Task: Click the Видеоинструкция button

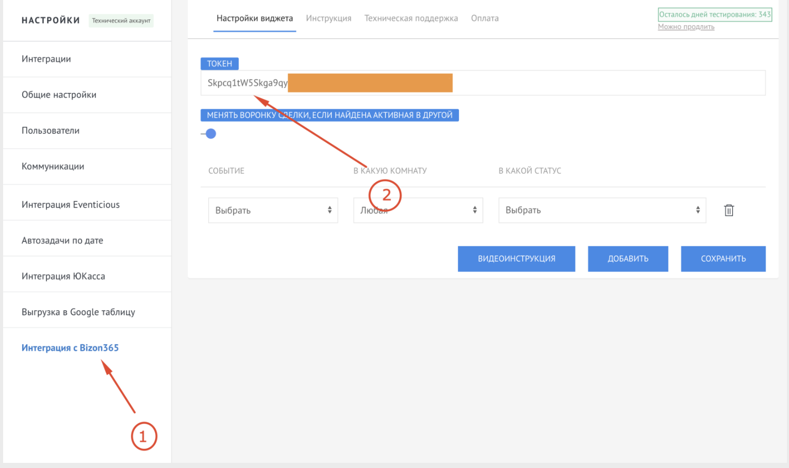Action: tap(516, 259)
